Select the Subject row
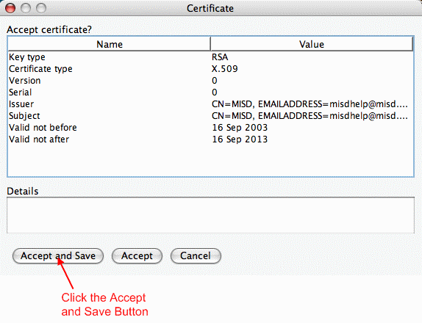The width and height of the screenshot is (422, 323). [210, 116]
